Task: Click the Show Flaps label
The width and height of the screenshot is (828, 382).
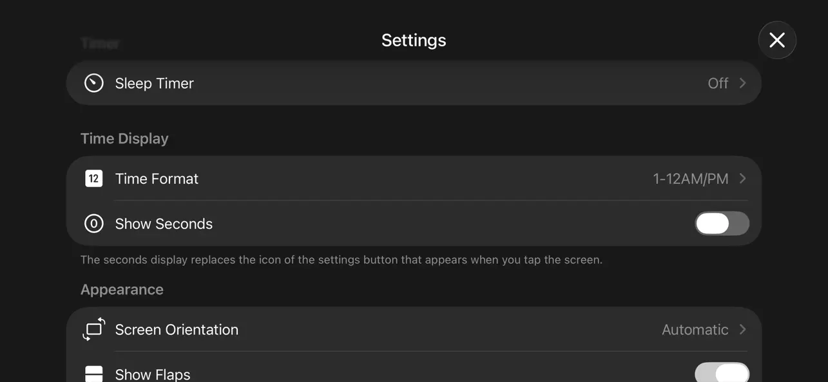Action: [153, 374]
